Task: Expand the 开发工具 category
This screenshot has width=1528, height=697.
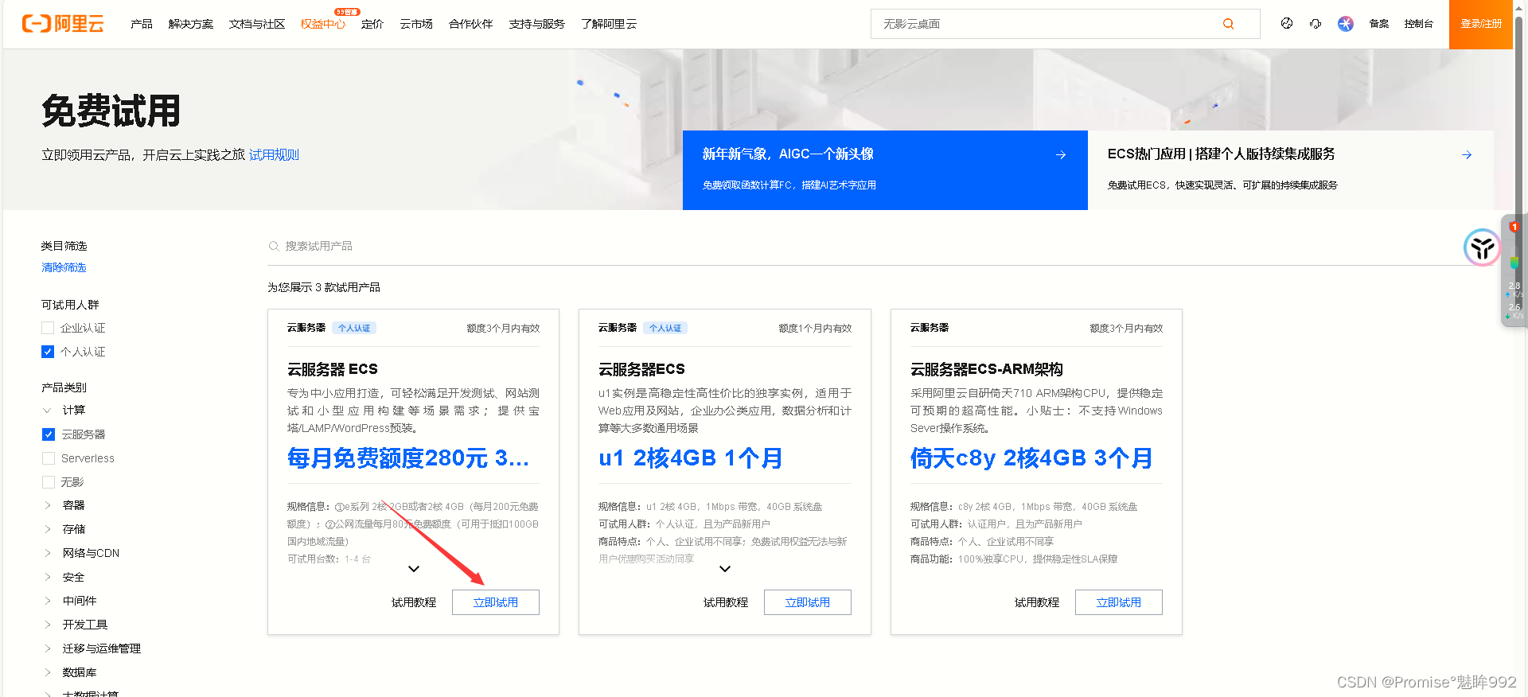Action: tap(47, 625)
